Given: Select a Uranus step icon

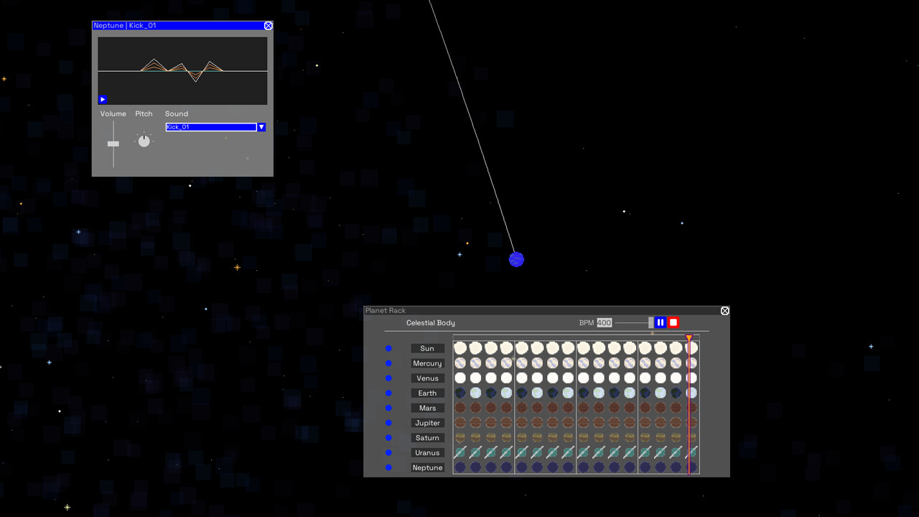Looking at the screenshot, I should coord(459,452).
